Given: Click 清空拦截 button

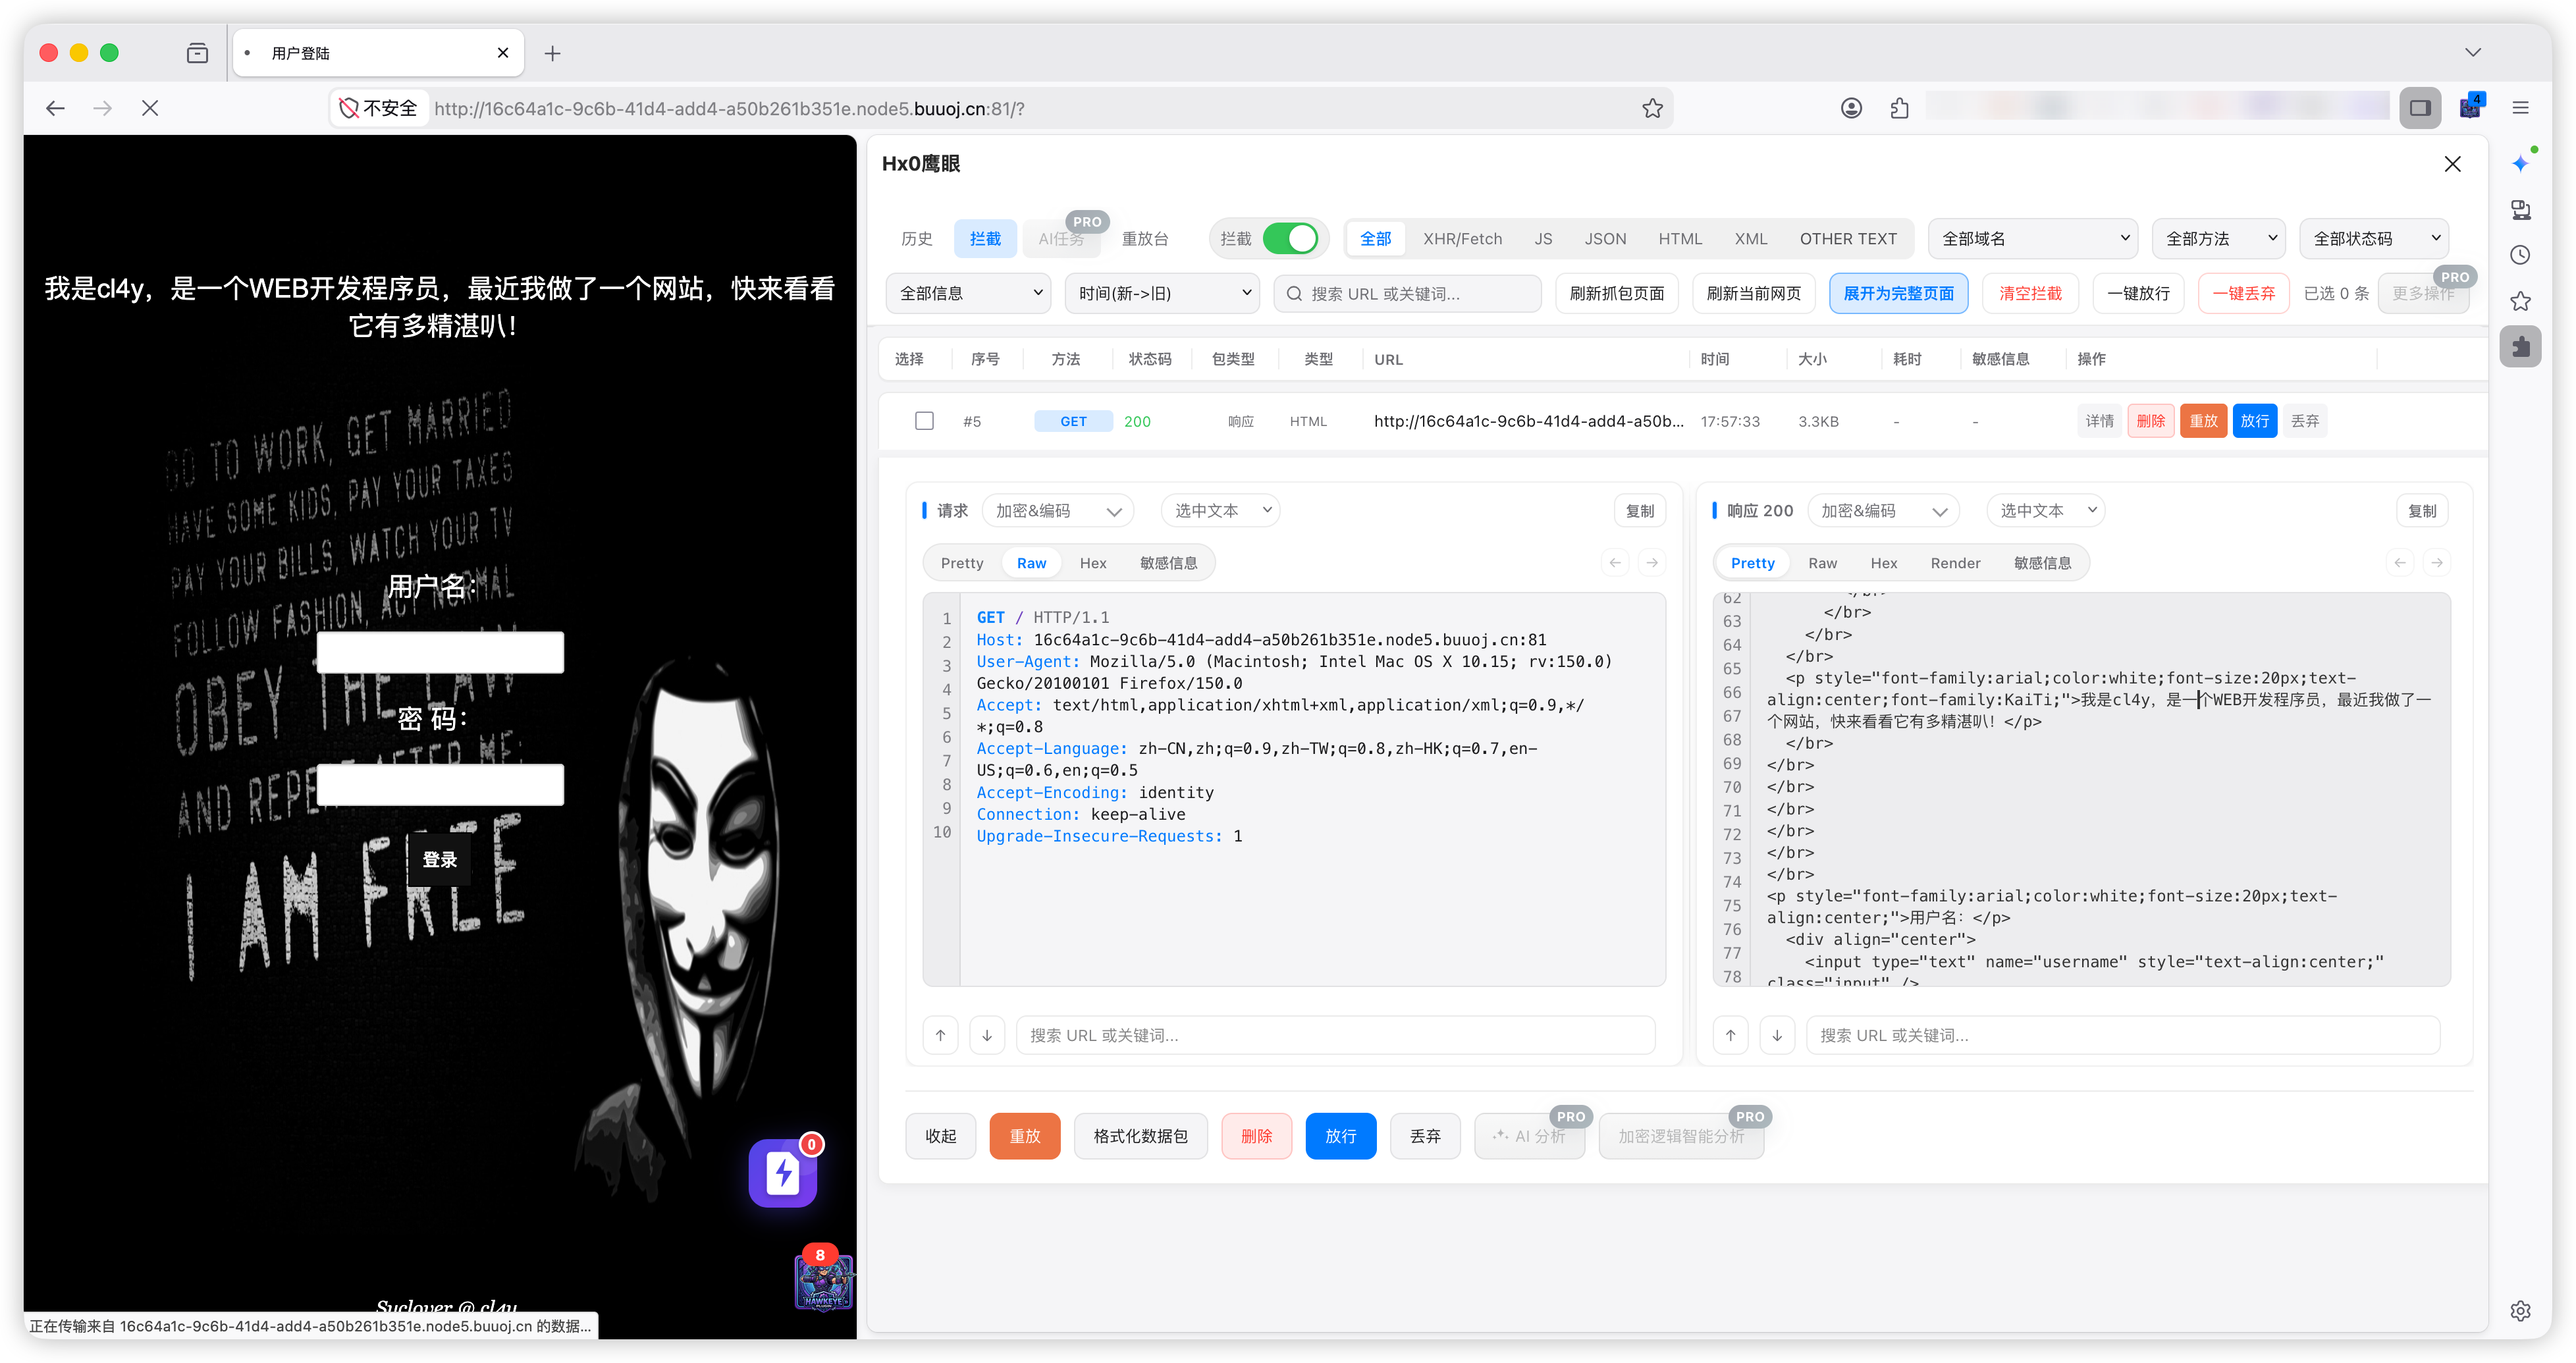Looking at the screenshot, I should [x=2030, y=294].
